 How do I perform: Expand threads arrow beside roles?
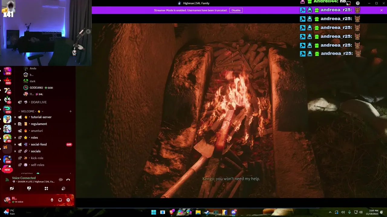[15, 137]
